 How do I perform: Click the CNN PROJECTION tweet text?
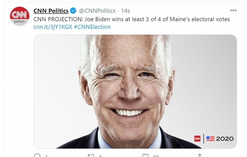[132, 19]
